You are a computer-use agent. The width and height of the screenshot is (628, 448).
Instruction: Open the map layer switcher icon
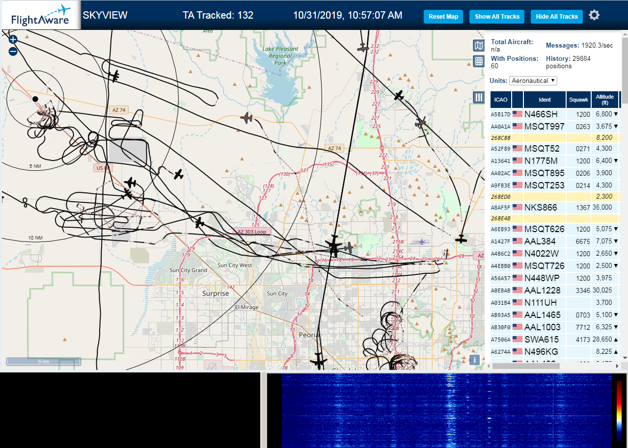click(x=479, y=46)
